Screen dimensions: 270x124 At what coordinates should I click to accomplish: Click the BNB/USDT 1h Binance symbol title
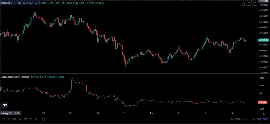tap(17, 3)
